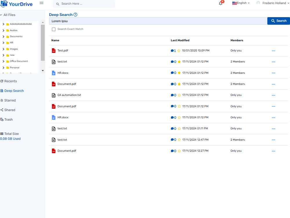Click the Test.pdf file icon
The width and height of the screenshot is (290, 218).
point(54,51)
